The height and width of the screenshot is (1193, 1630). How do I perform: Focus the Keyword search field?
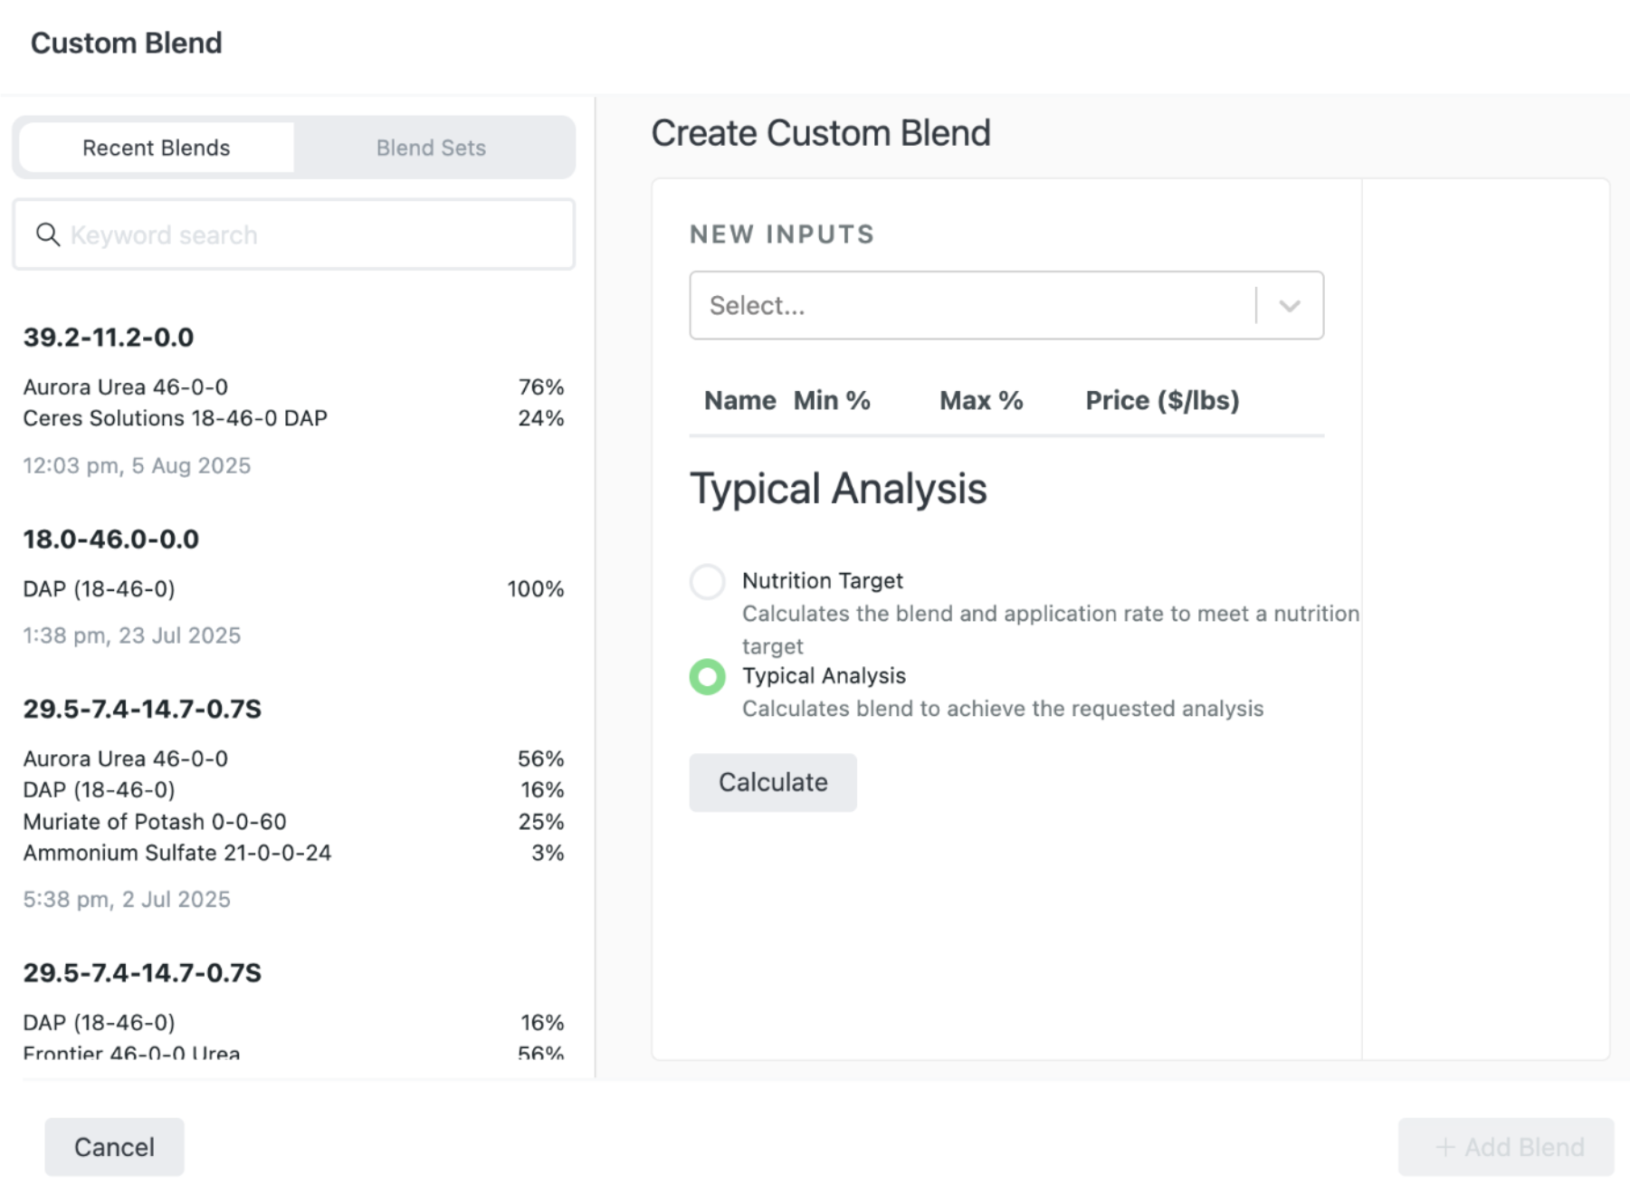click(x=293, y=235)
